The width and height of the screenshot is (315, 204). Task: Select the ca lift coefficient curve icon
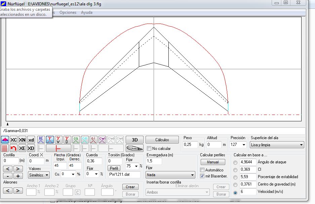point(76,140)
